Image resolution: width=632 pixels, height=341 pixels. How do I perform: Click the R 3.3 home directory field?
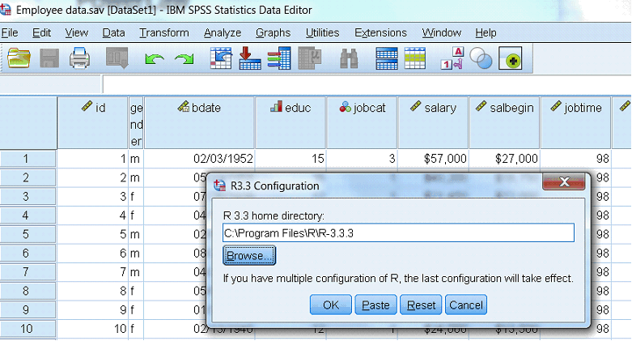(398, 232)
